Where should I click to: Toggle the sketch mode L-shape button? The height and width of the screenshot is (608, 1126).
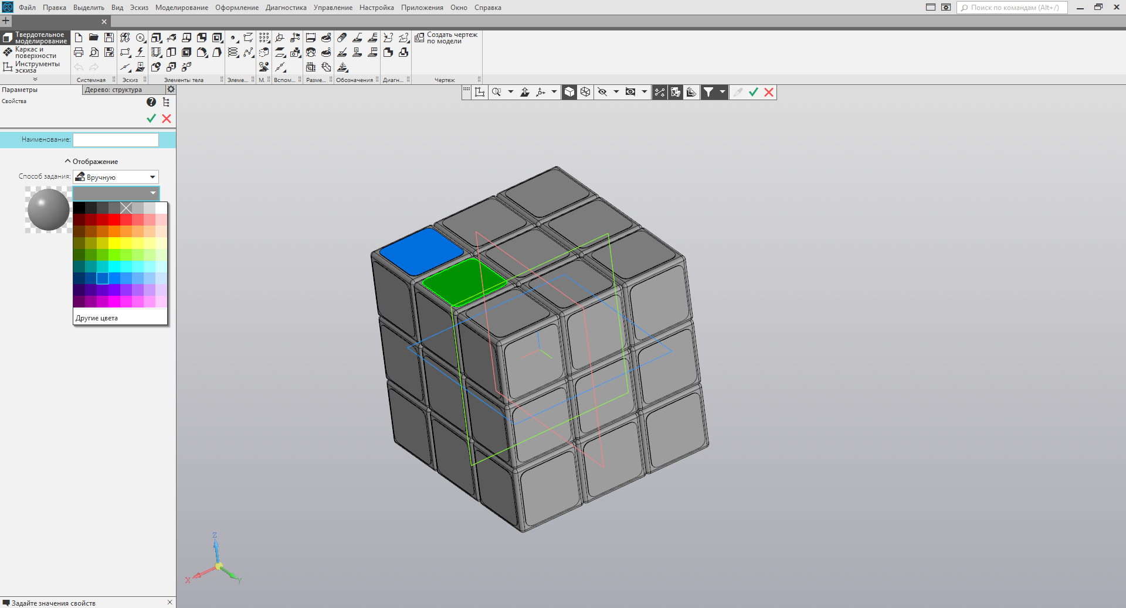pyautogui.click(x=480, y=92)
